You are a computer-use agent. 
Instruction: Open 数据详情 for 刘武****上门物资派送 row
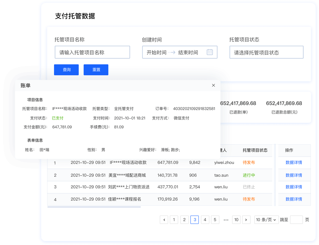point(294,187)
